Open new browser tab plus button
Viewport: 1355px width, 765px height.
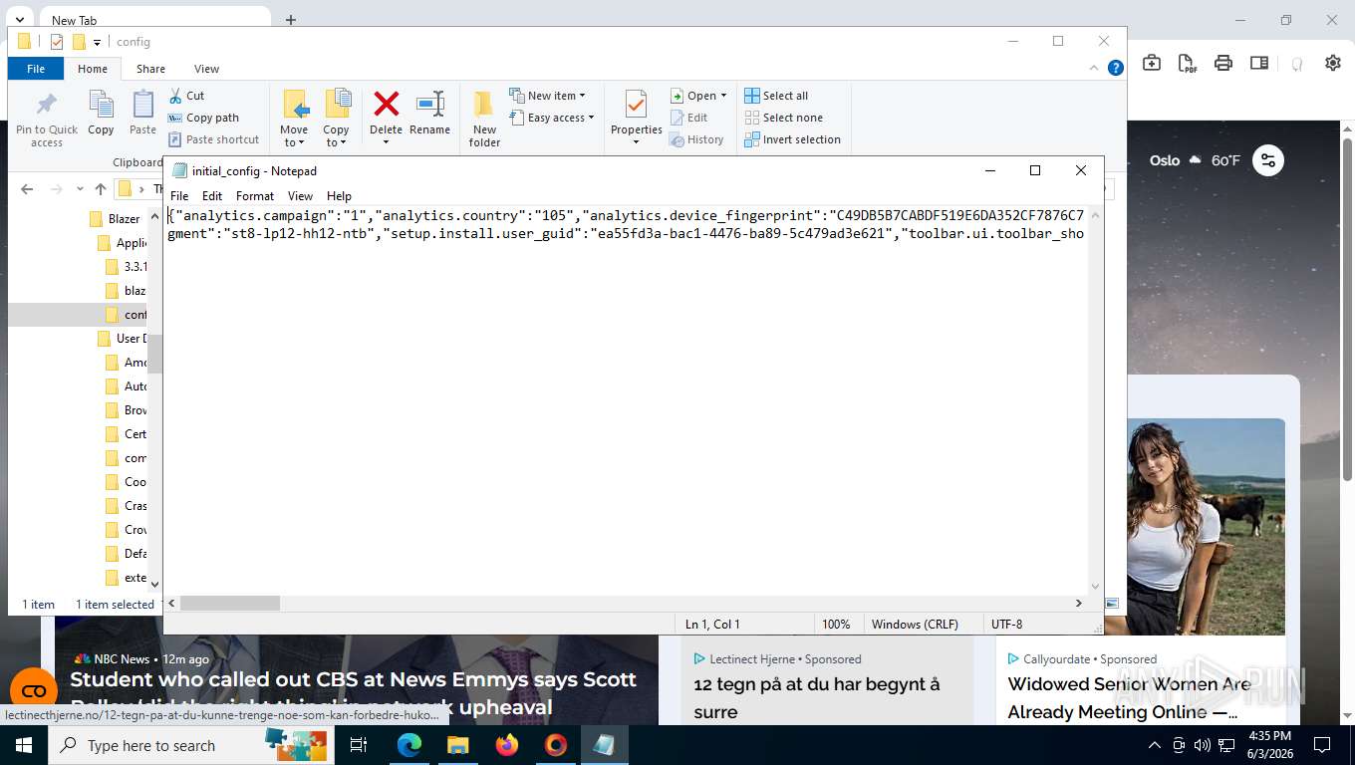click(x=291, y=20)
